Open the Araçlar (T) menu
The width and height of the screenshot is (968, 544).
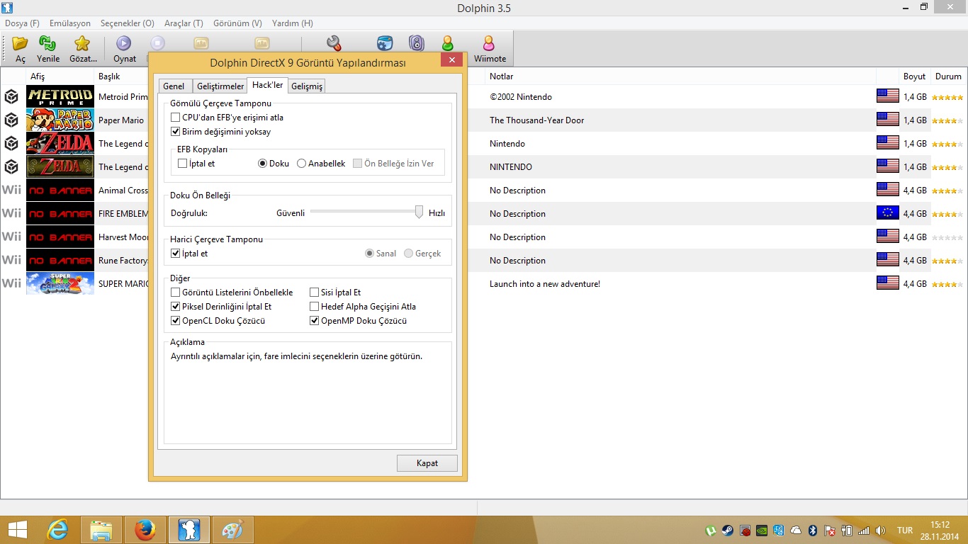[x=184, y=23]
